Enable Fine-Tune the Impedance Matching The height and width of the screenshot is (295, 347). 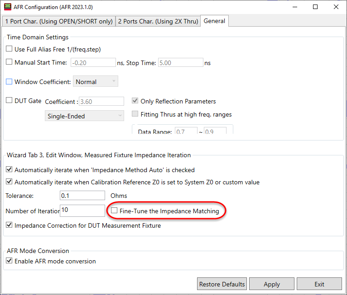(114, 211)
